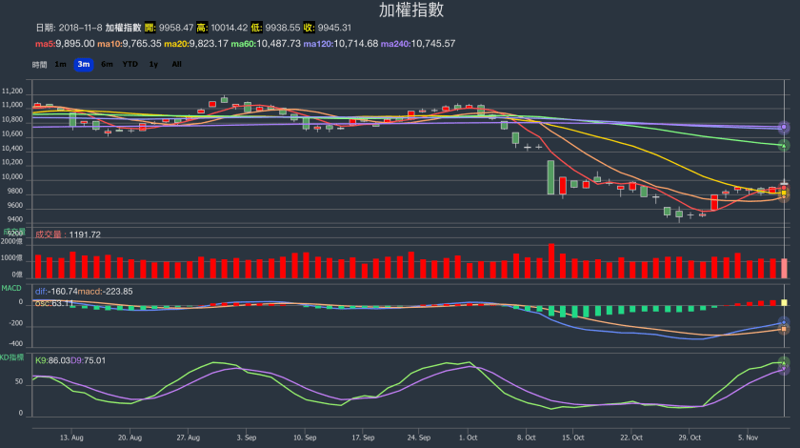Click the blue dif line endpoint marker

(x=784, y=324)
